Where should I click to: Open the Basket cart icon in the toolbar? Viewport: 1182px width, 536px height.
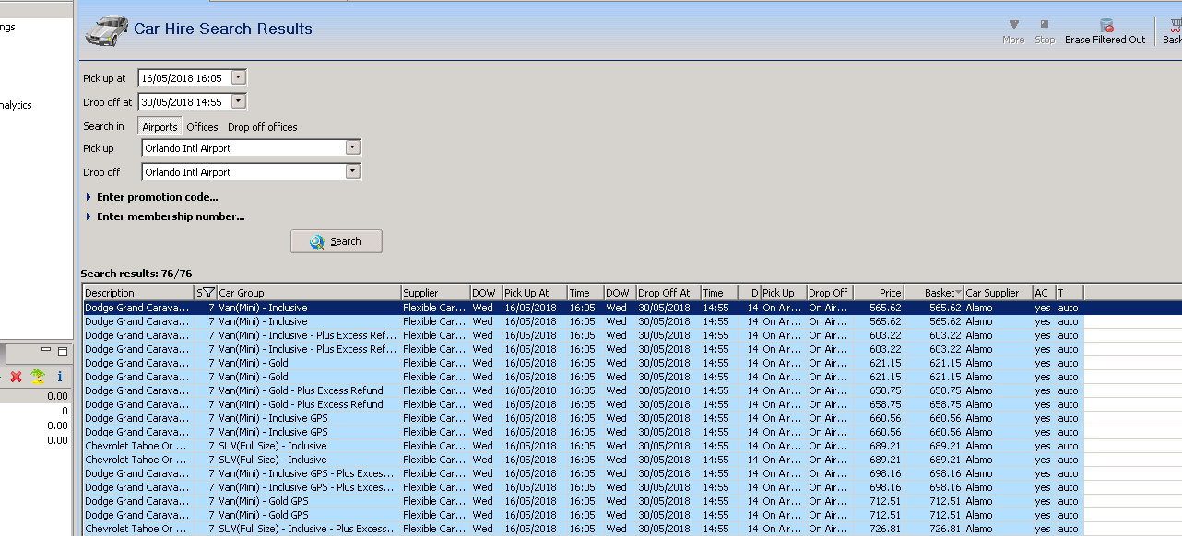click(1175, 25)
